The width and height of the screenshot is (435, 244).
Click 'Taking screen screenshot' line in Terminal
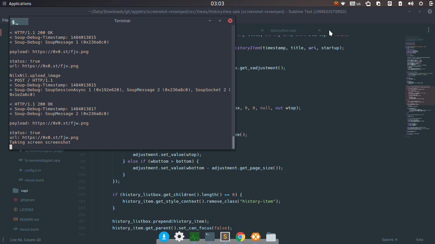40,142
